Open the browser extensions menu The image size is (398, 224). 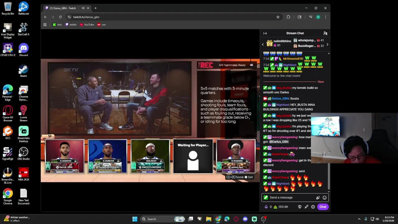pyautogui.click(x=288, y=17)
